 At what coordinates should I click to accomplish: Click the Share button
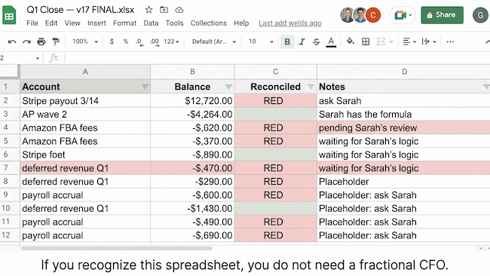coord(442,15)
